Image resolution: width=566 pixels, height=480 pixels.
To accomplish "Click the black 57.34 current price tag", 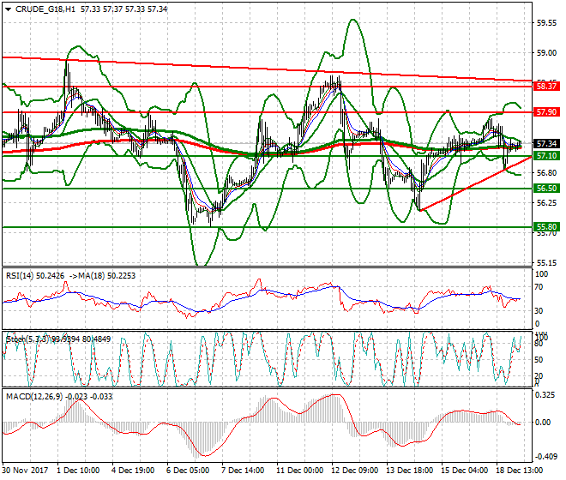I will coord(546,144).
